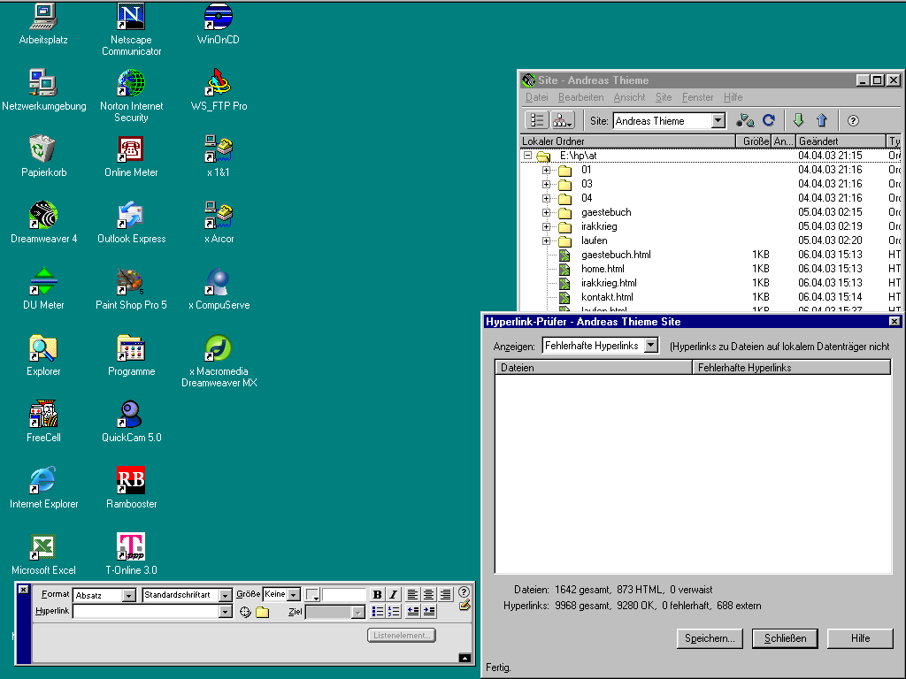906x679 pixels.
Task: Align text left in property inspector
Action: coord(412,594)
